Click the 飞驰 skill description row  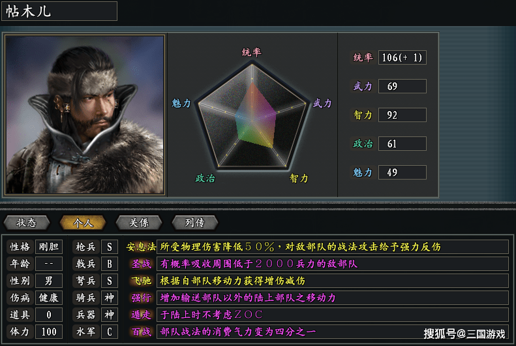pyautogui.click(x=333, y=281)
